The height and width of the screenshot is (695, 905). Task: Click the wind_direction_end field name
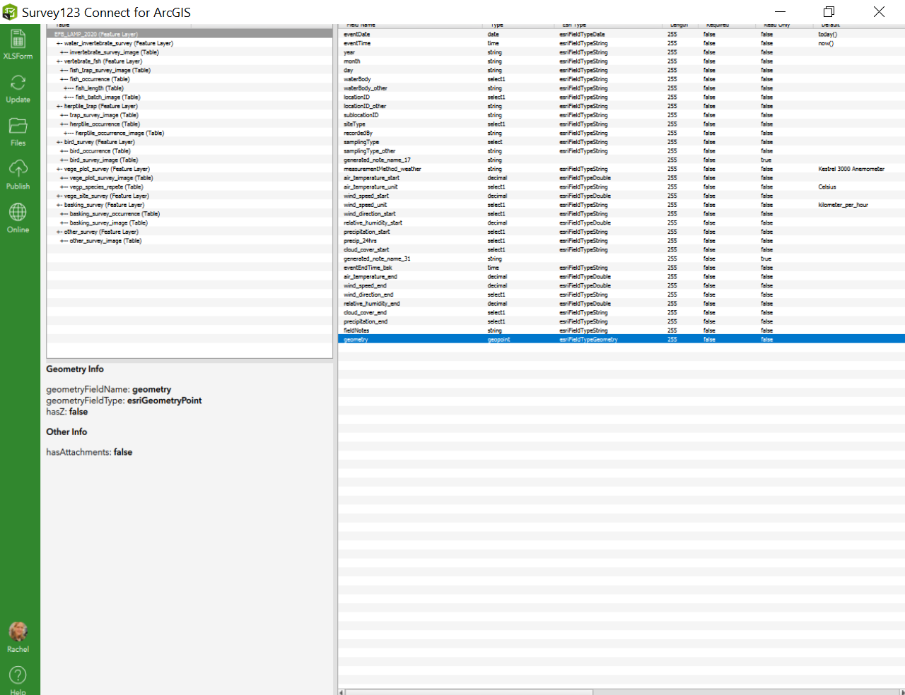[x=368, y=295]
